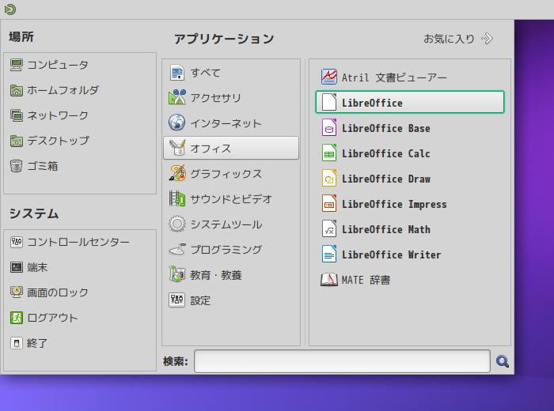Click the Quit (終了) icon
This screenshot has height=411, width=554.
pos(17,343)
